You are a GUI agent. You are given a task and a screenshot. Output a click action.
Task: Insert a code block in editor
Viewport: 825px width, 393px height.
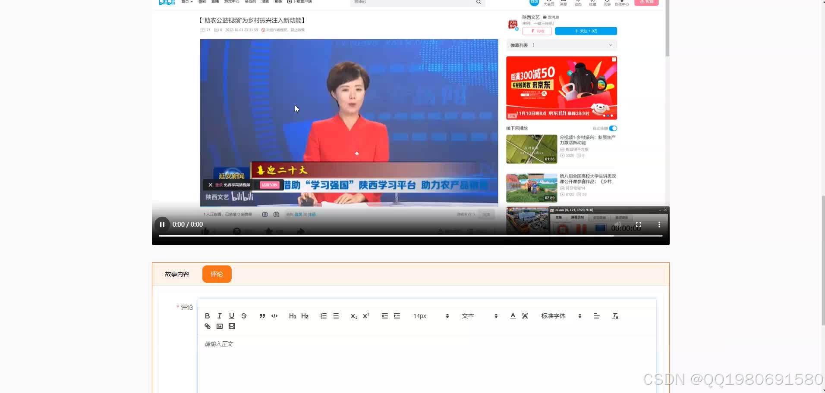pos(274,316)
